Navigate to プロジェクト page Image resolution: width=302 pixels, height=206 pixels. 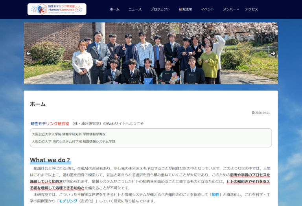point(160,9)
